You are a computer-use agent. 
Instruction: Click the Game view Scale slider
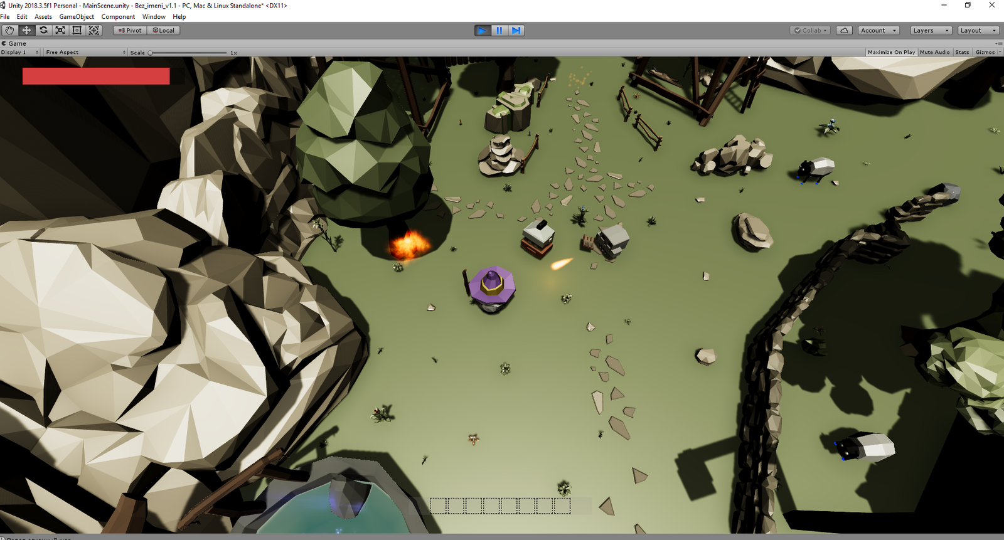click(188, 53)
